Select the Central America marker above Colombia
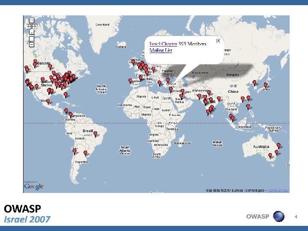Screen dimensions: 308x231 click(x=66, y=111)
